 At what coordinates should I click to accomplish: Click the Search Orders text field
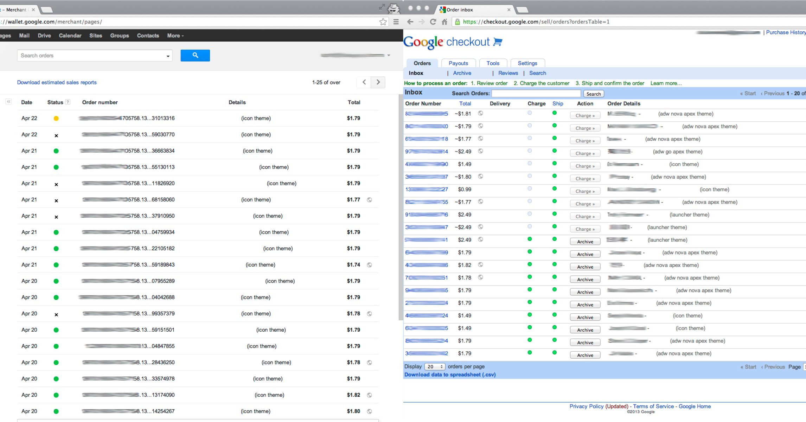coord(536,94)
